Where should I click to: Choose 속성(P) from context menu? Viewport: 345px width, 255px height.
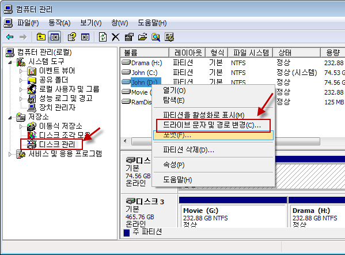point(214,165)
